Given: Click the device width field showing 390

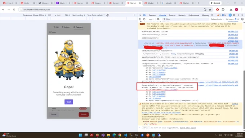Looking at the screenshot, I should pyautogui.click(x=50, y=15).
